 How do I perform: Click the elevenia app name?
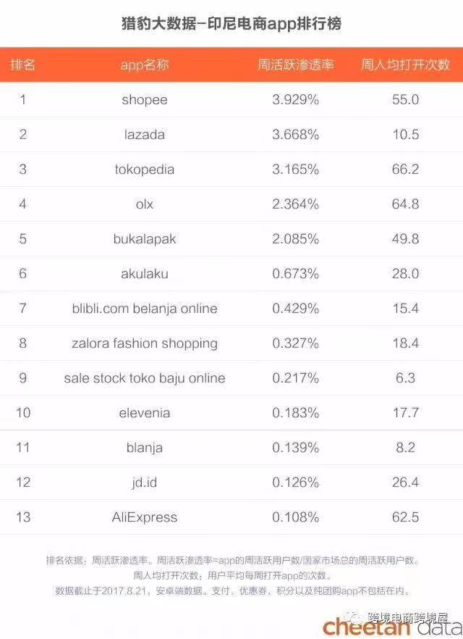[145, 413]
